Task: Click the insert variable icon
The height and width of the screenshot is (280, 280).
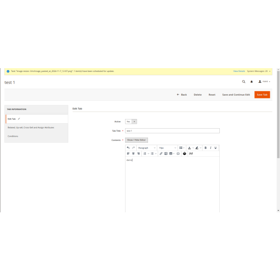Action: pos(191,154)
